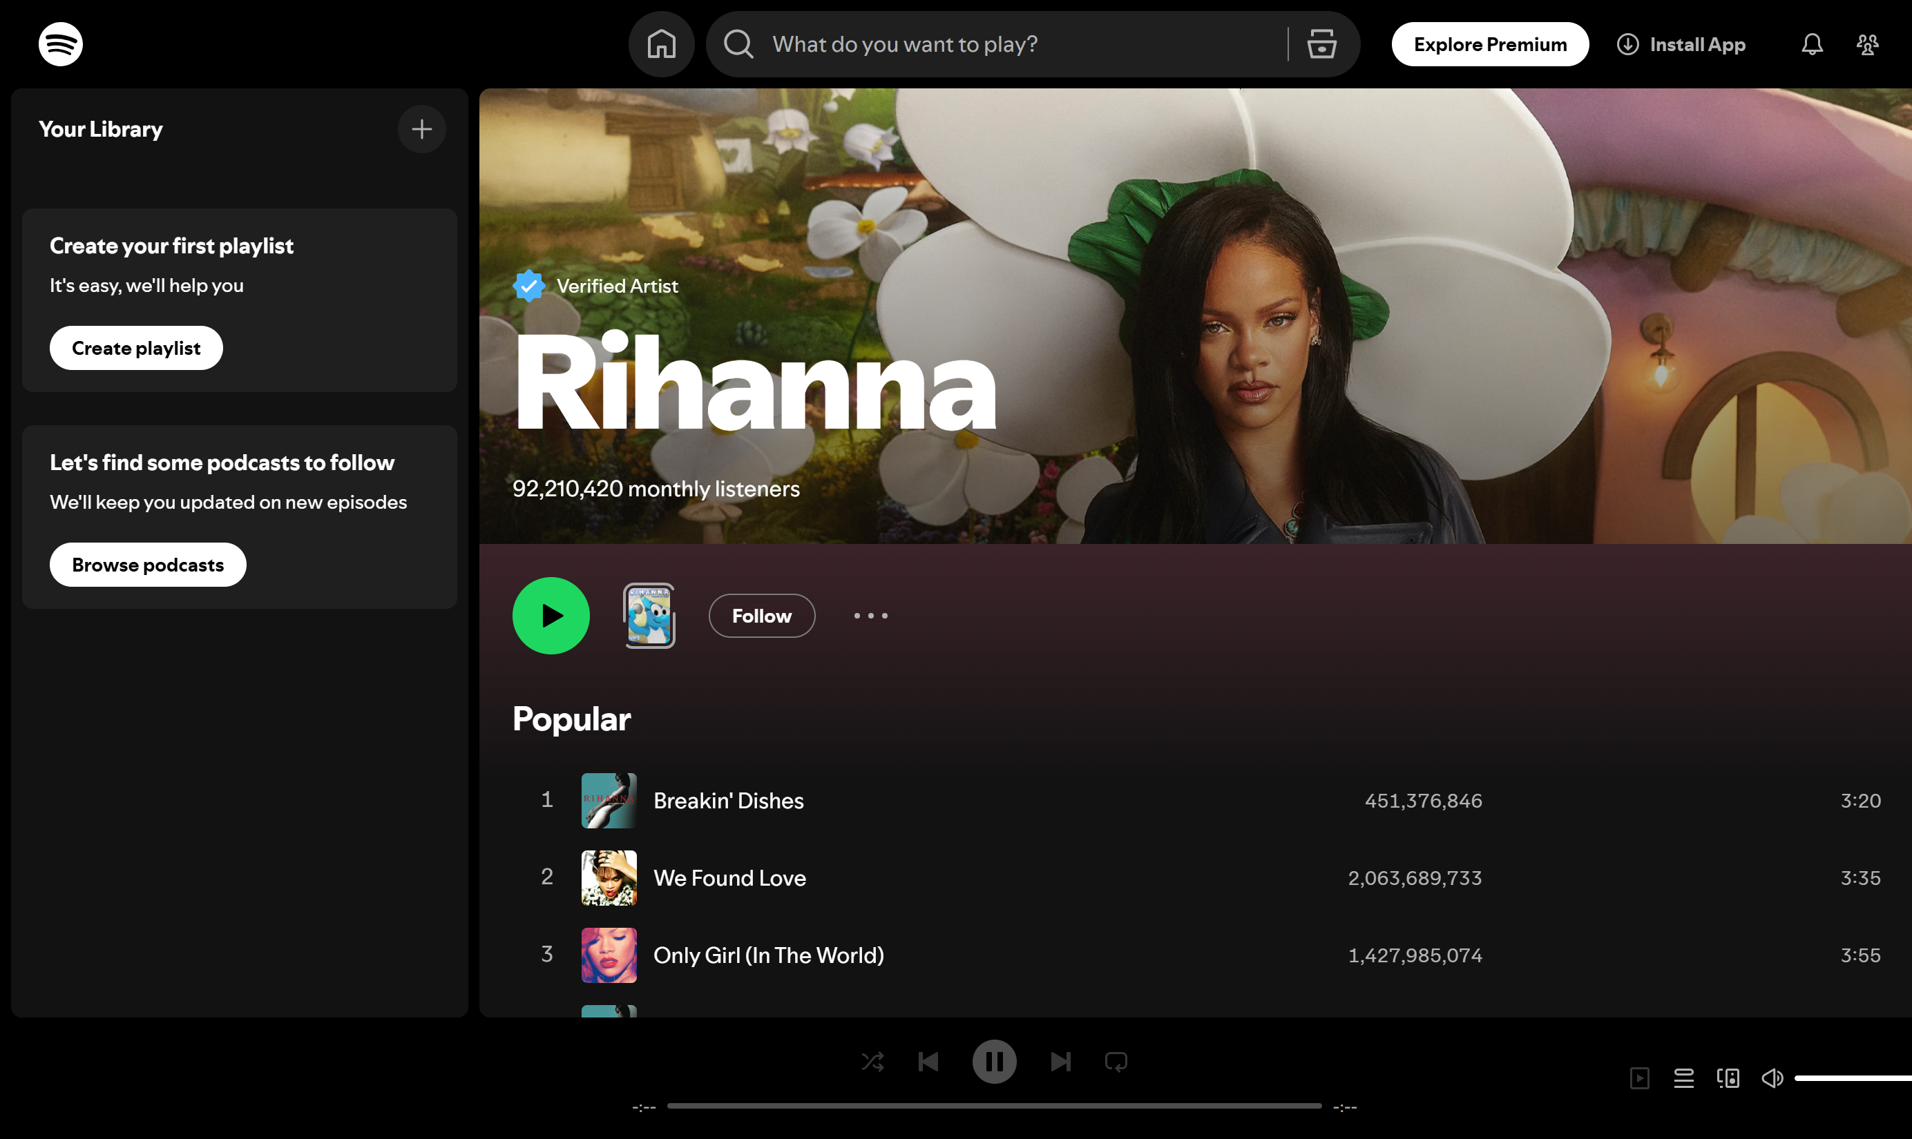Screen dimensions: 1912x1139
Task: Select the song We Found Love
Action: coord(729,878)
